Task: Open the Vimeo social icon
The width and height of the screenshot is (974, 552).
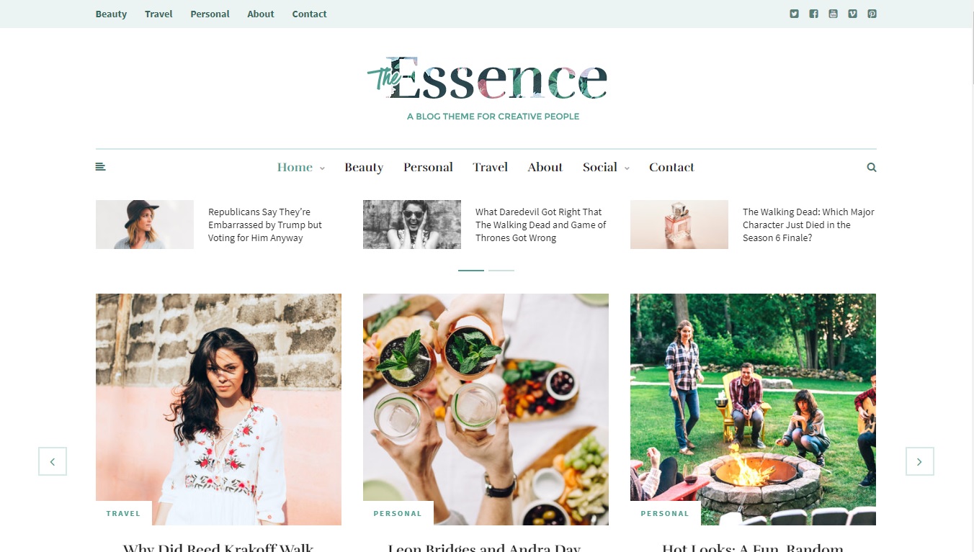Action: pos(852,14)
